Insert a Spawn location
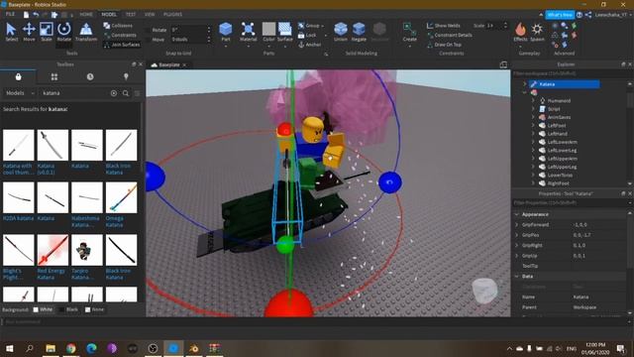This screenshot has height=357, width=634. pyautogui.click(x=537, y=32)
